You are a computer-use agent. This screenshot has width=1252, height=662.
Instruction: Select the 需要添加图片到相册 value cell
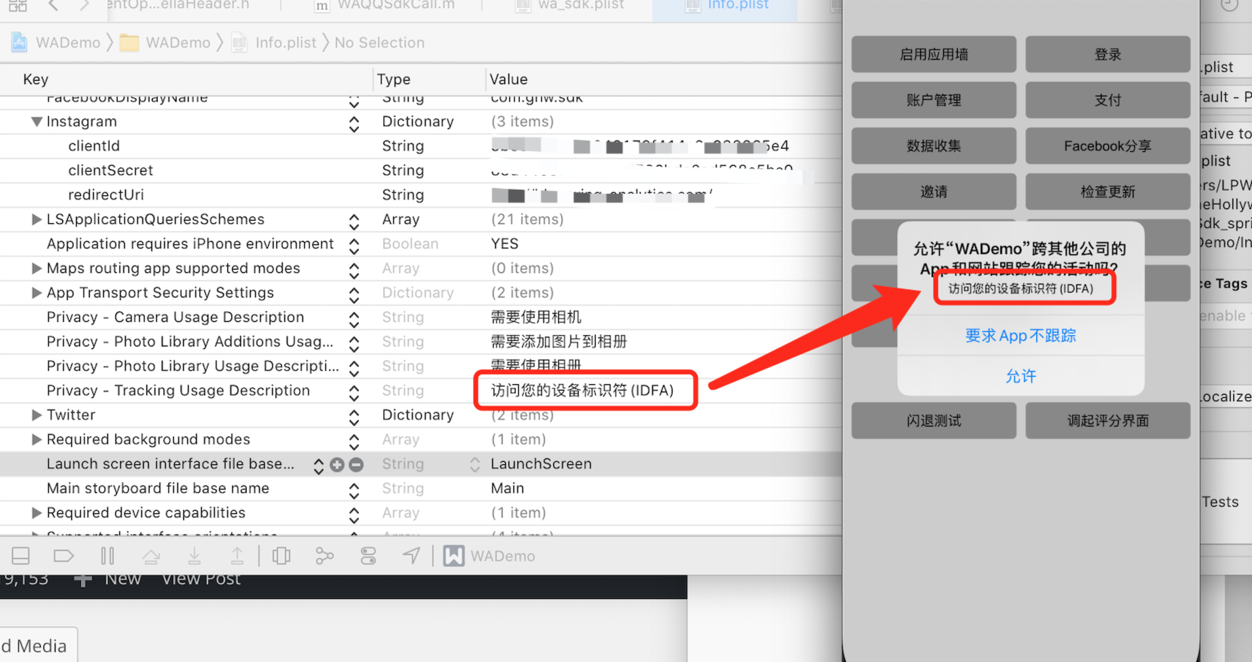tap(559, 342)
